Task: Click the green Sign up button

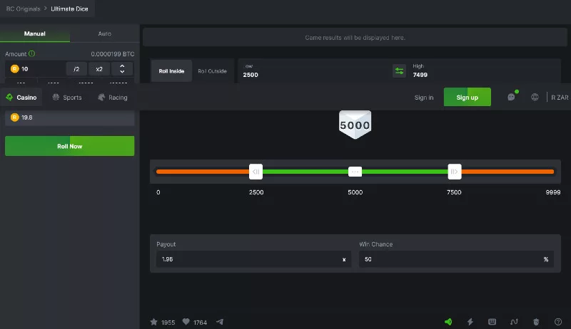Action: tap(468, 97)
